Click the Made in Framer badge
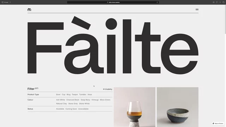 point(218,123)
